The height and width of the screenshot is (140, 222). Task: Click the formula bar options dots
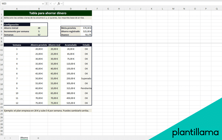(x=47, y=4)
